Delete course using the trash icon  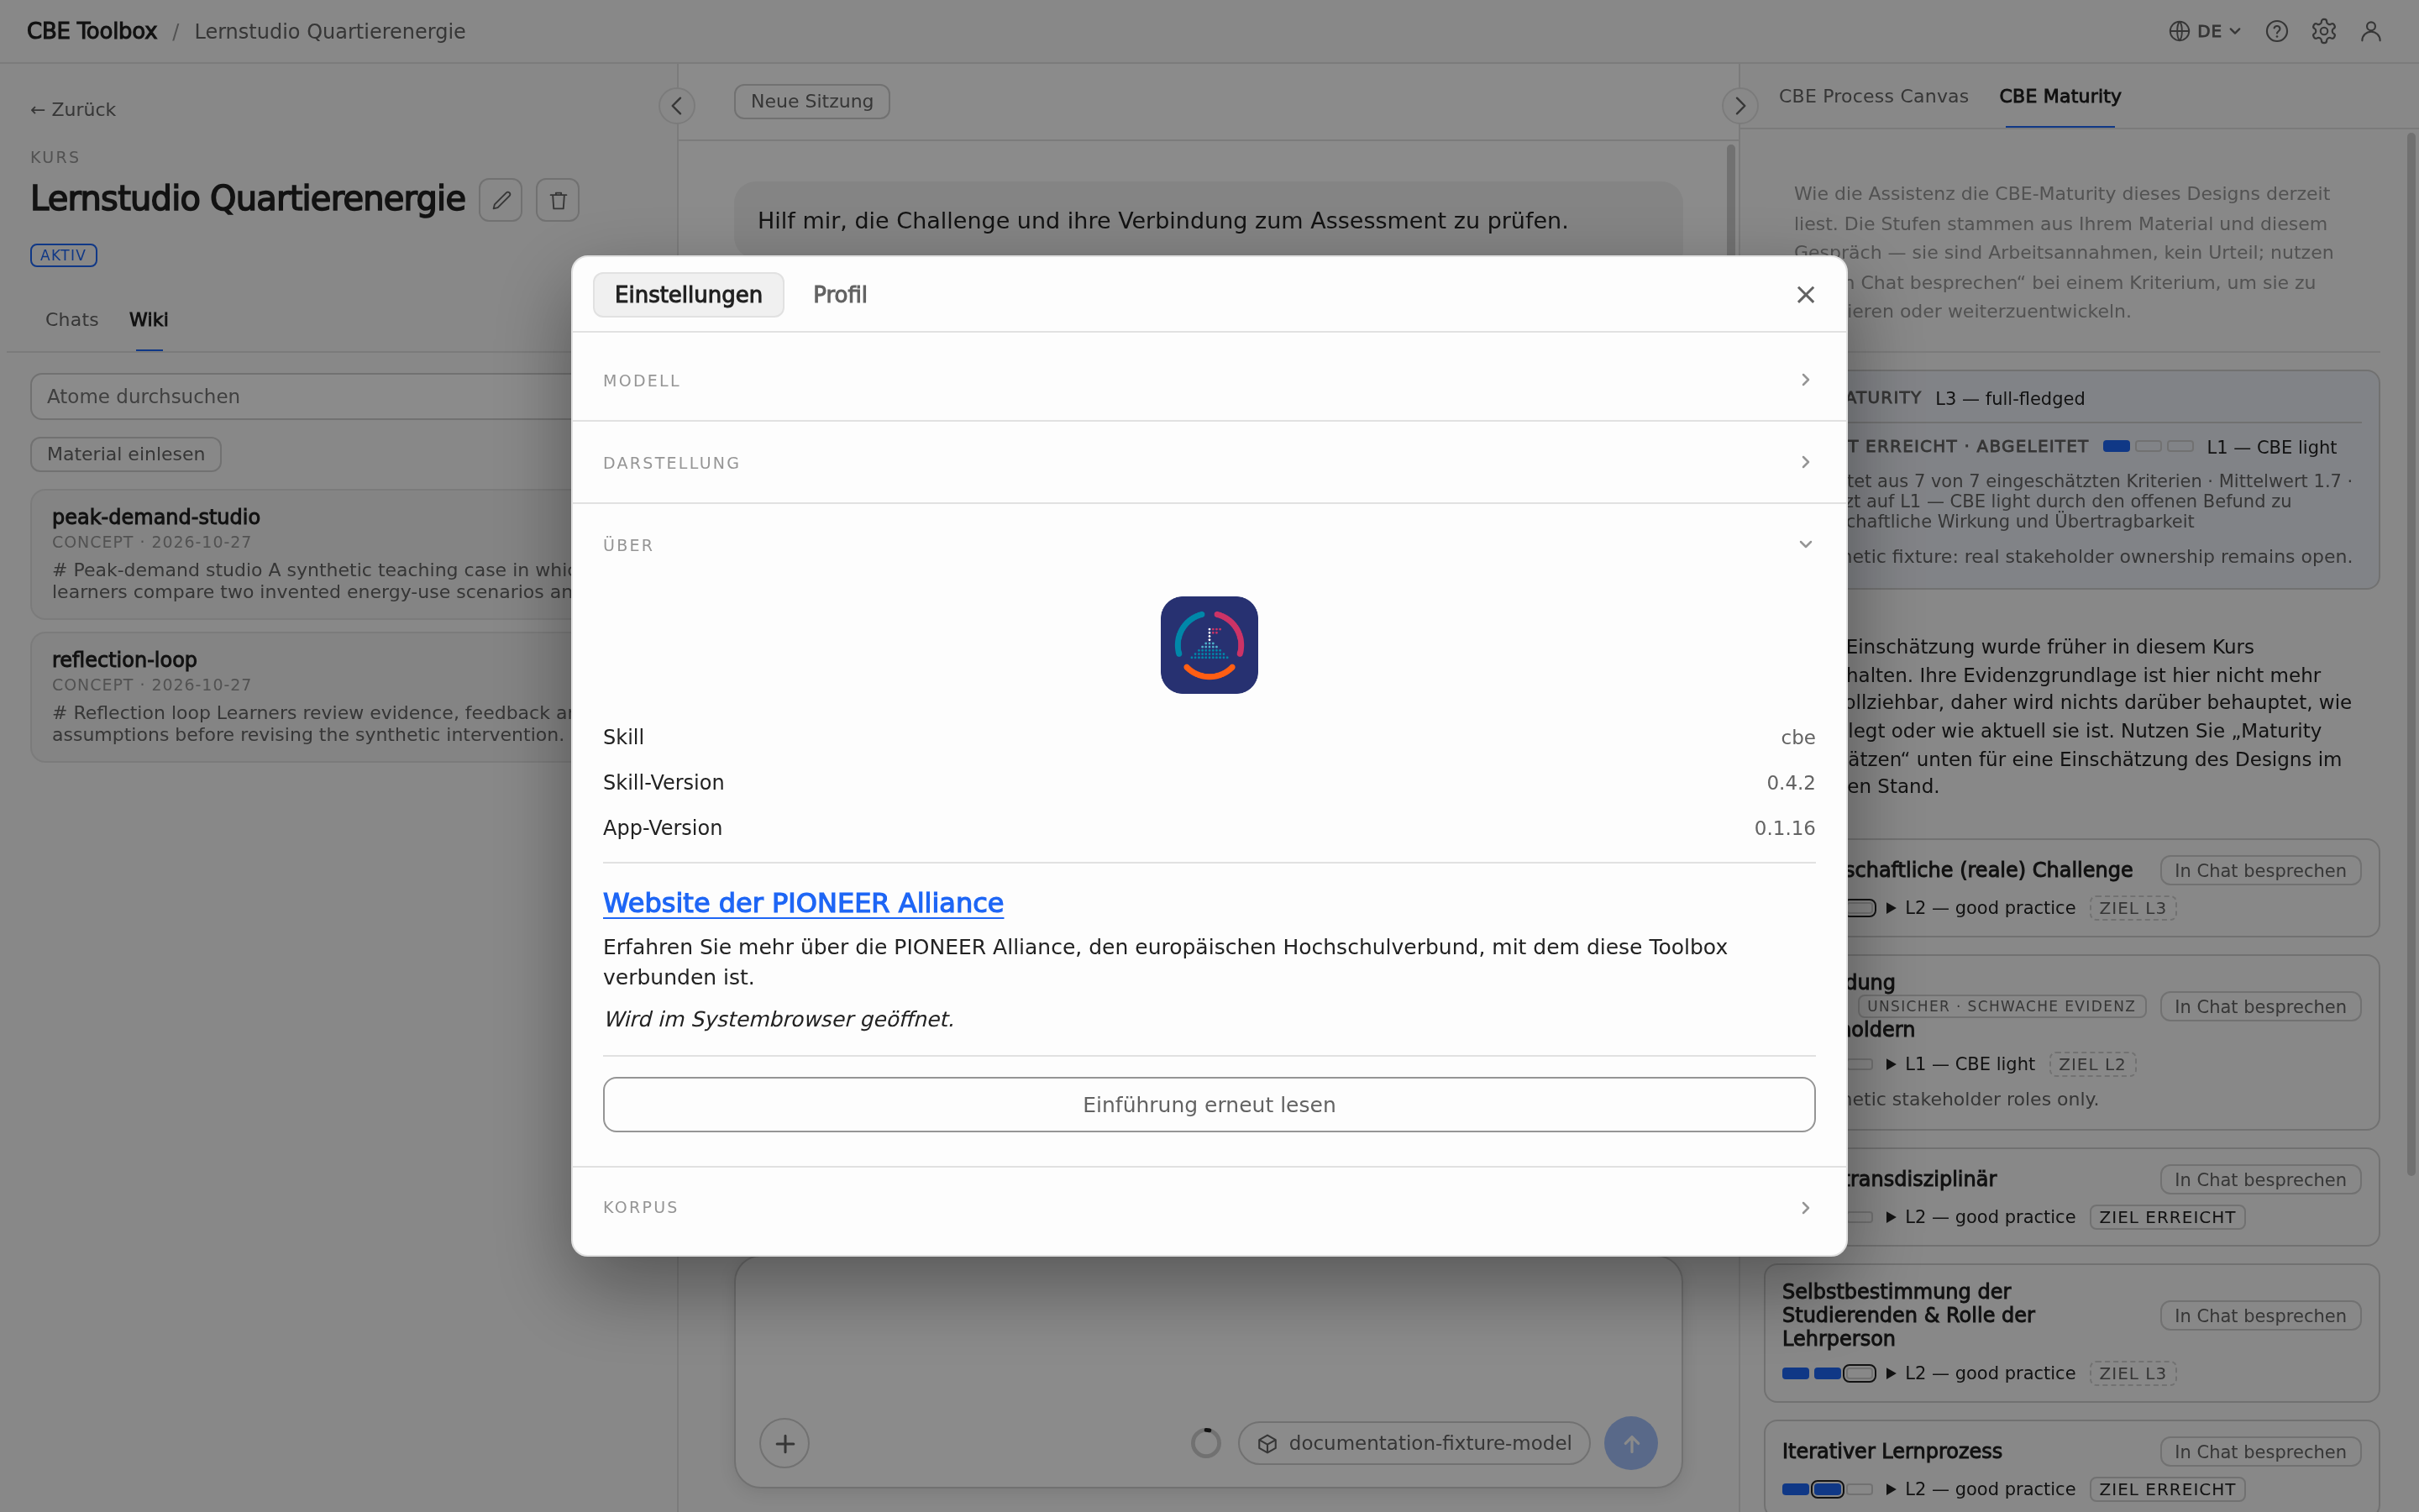click(558, 200)
